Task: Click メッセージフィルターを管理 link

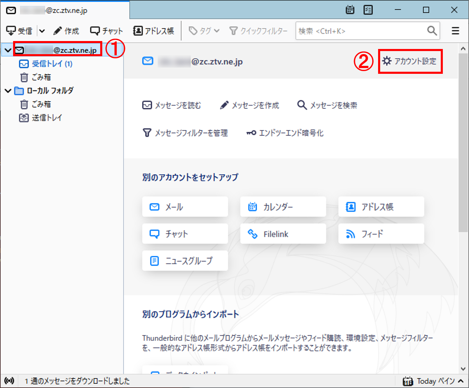Action: [x=185, y=133]
